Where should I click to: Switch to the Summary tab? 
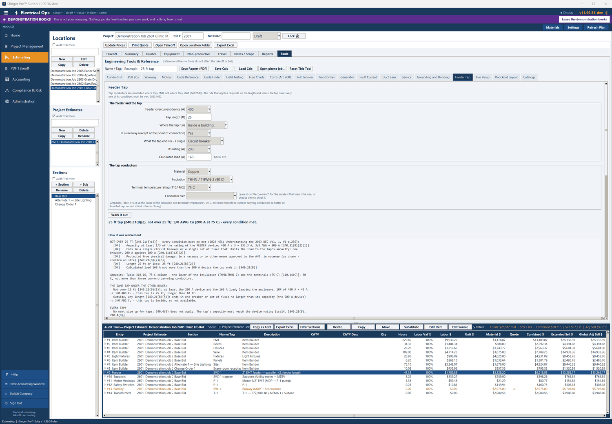pos(131,54)
